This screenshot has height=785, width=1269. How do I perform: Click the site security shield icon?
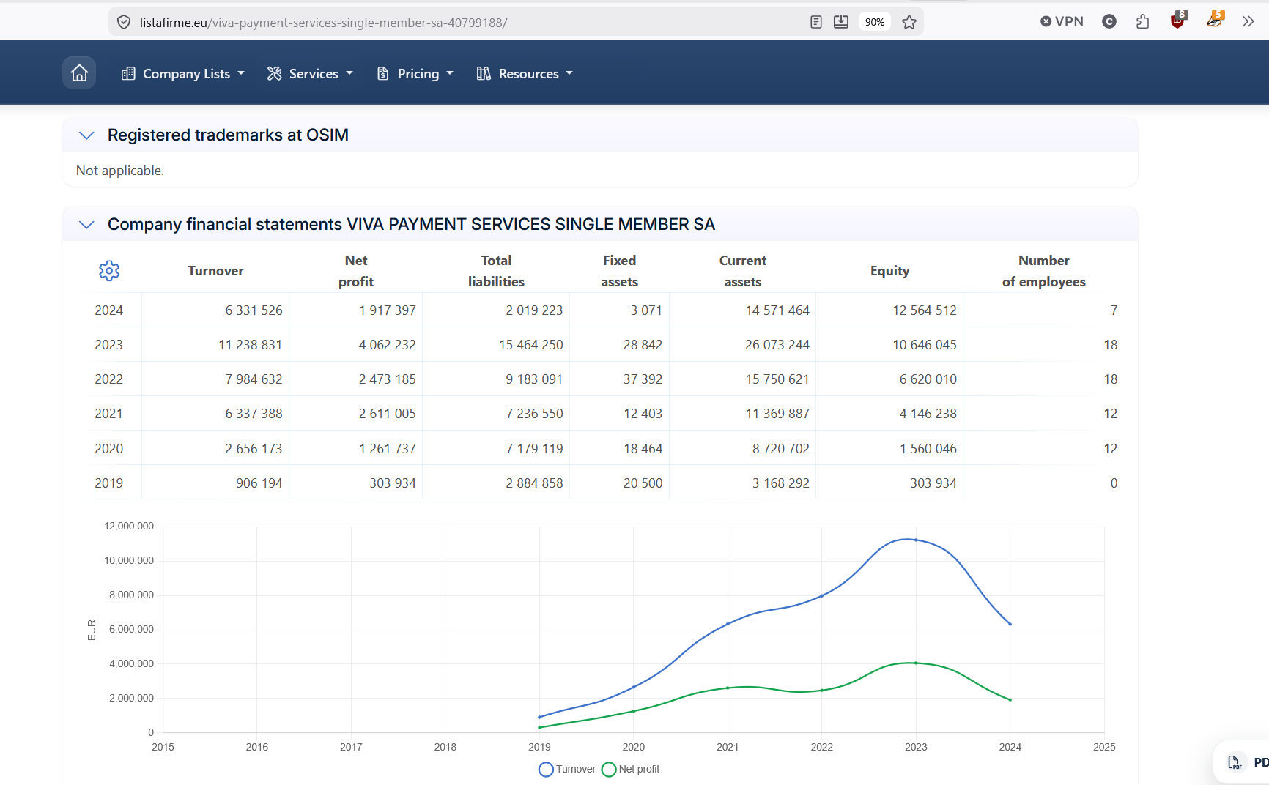point(125,23)
